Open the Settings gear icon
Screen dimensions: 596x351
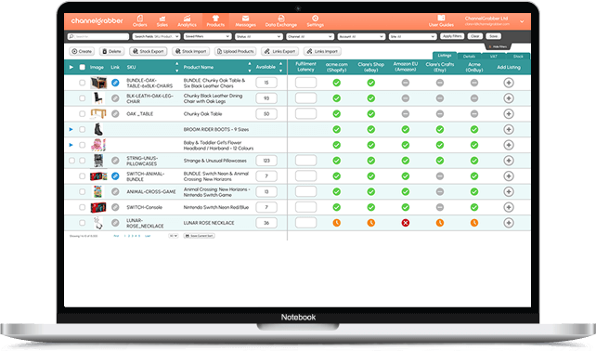click(x=315, y=18)
